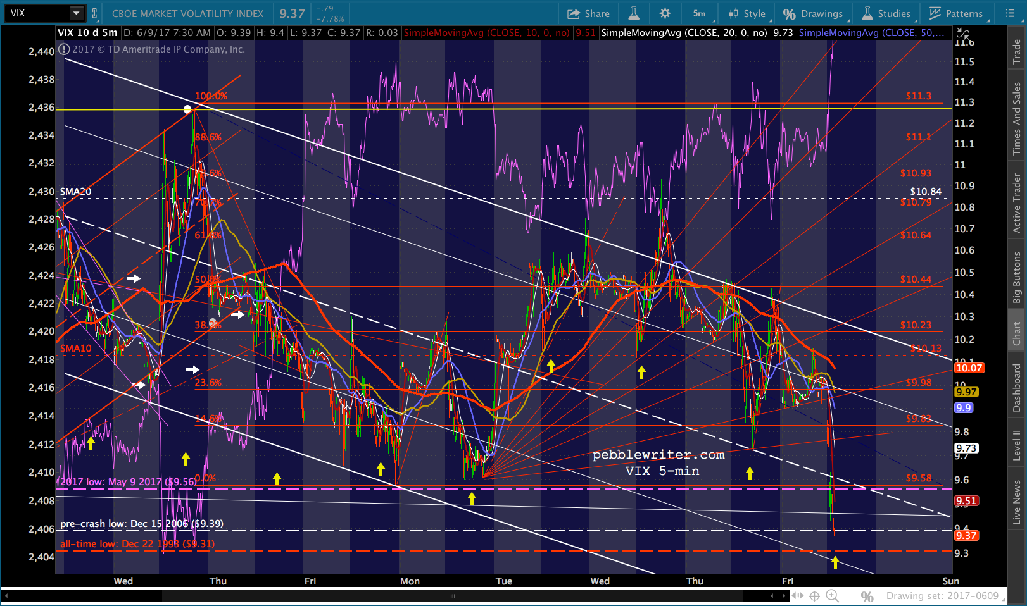Open the flask icon beside Share
Image resolution: width=1027 pixels, height=606 pixels.
634,13
